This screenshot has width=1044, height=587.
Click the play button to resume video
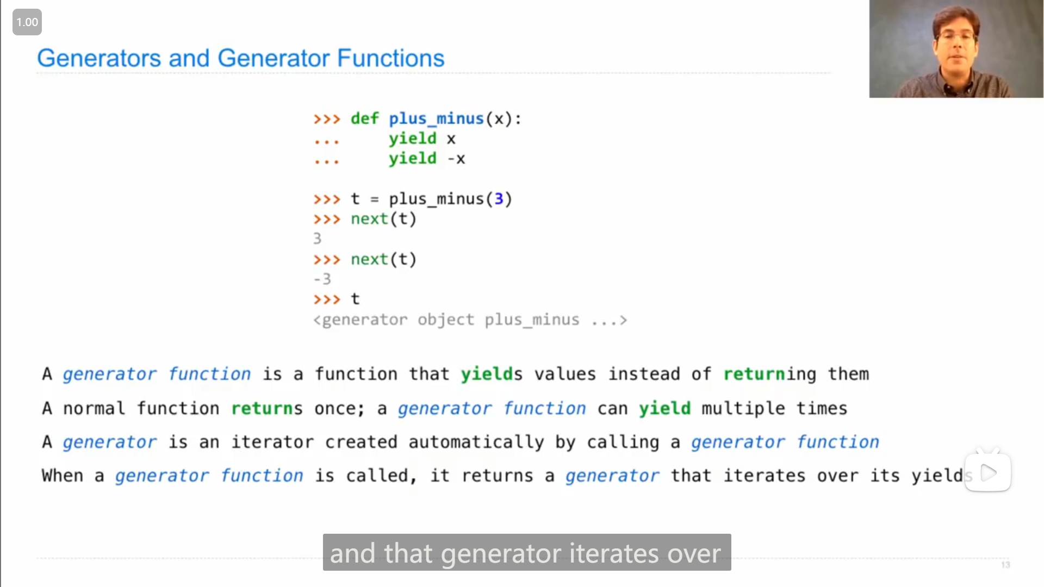(989, 472)
